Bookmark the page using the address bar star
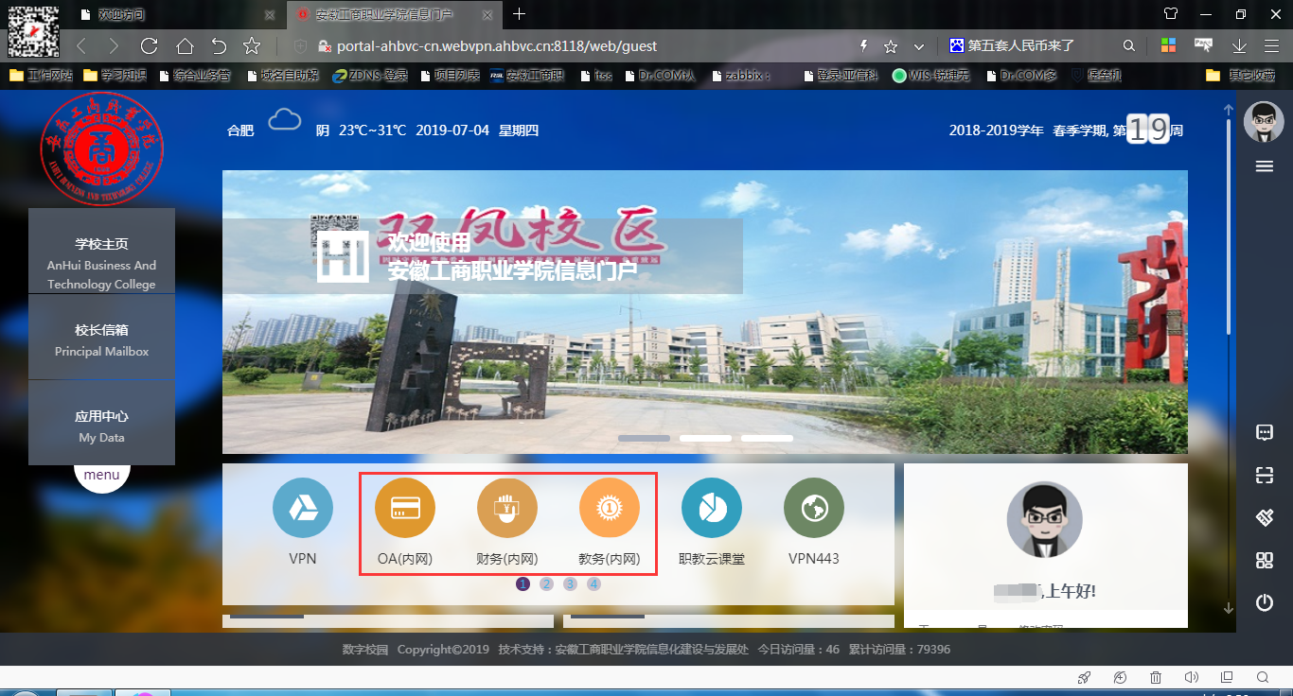1293x696 pixels. 891,45
